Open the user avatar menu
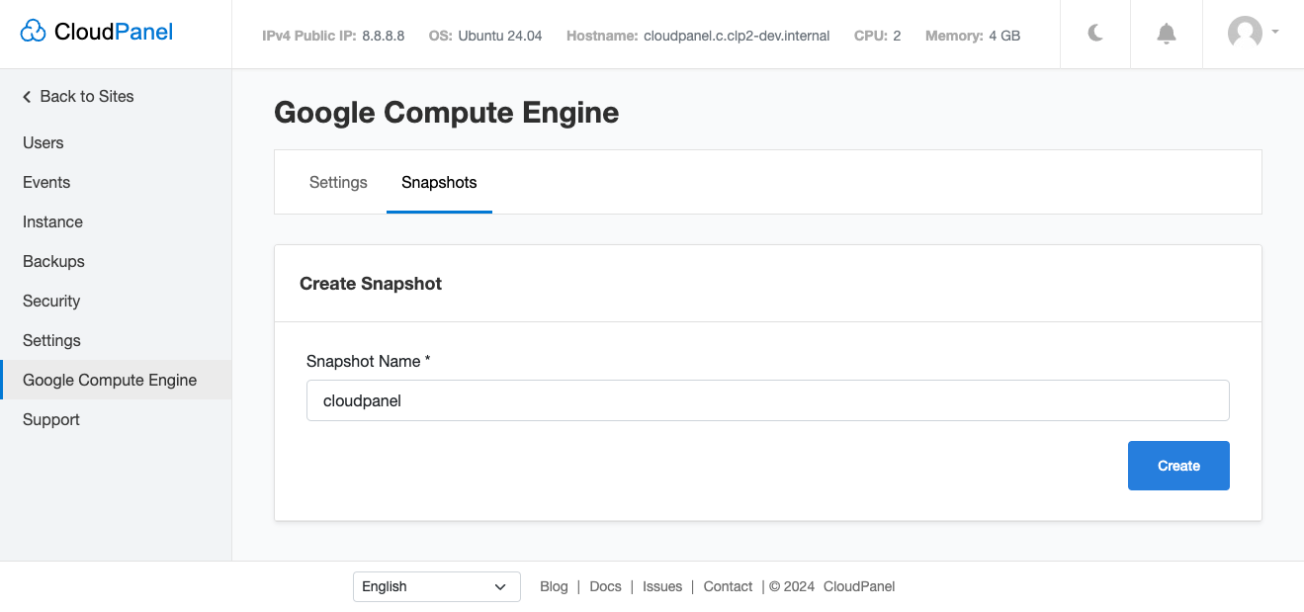This screenshot has width=1304, height=612. click(1245, 33)
